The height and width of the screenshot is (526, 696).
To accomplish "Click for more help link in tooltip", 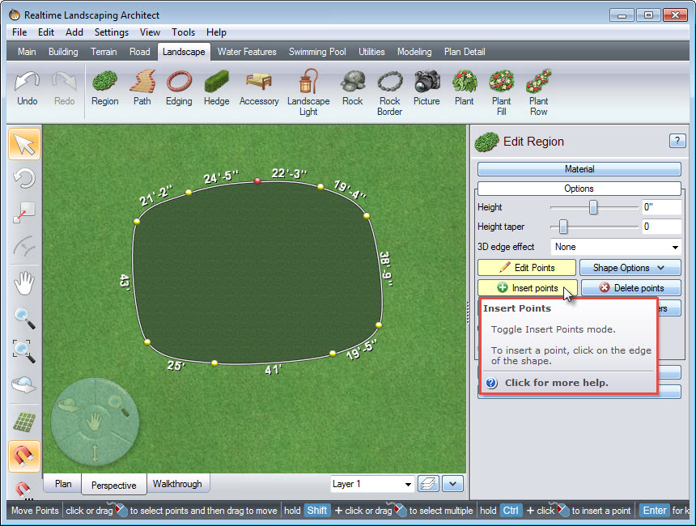I will click(x=556, y=383).
